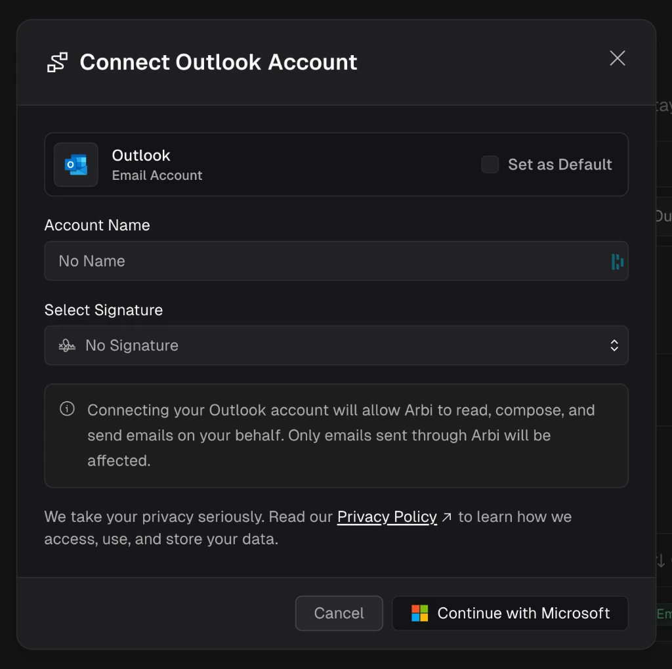The image size is (672, 669).
Task: Click the password manager icon in Account Name
Action: (617, 261)
